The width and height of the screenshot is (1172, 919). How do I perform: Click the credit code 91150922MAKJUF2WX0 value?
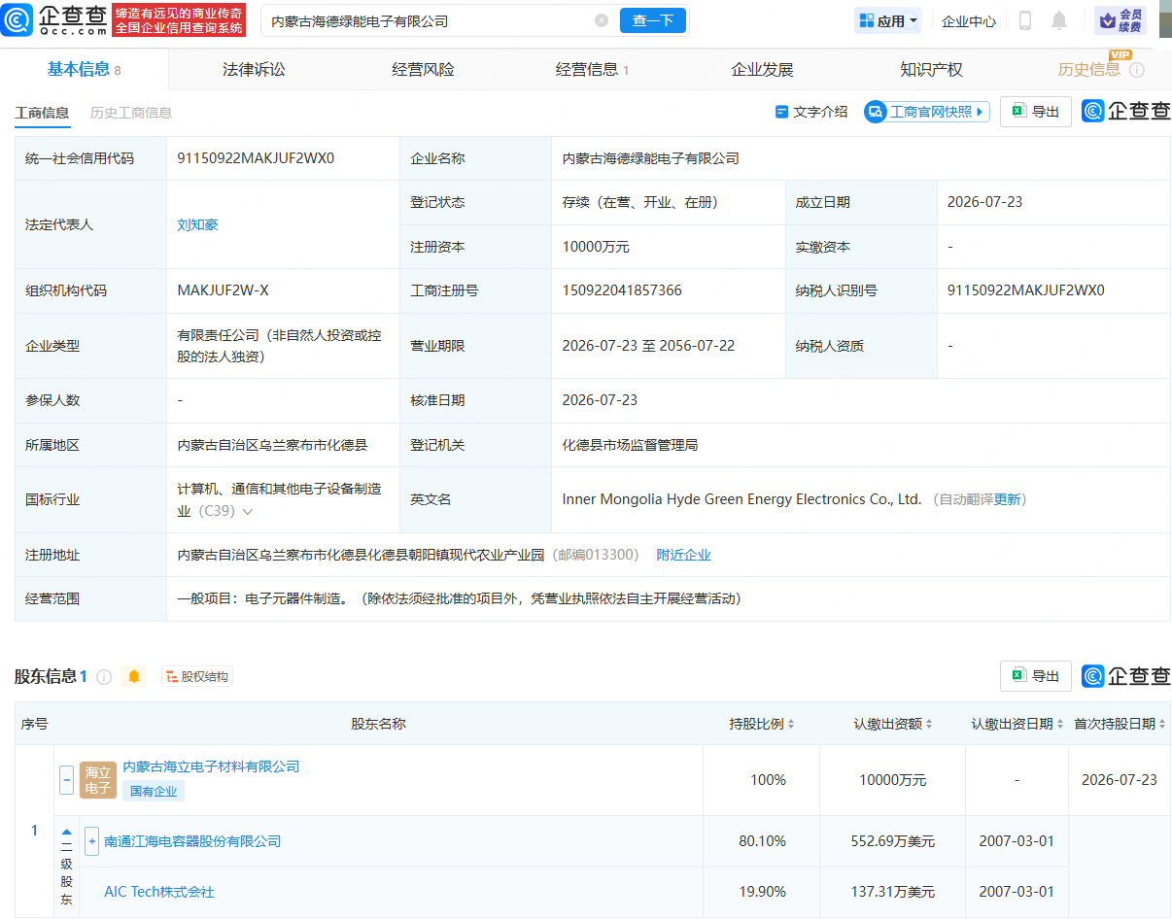[256, 157]
